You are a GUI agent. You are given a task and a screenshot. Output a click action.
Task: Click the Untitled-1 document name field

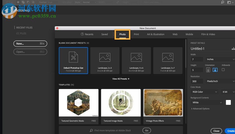click(210, 49)
